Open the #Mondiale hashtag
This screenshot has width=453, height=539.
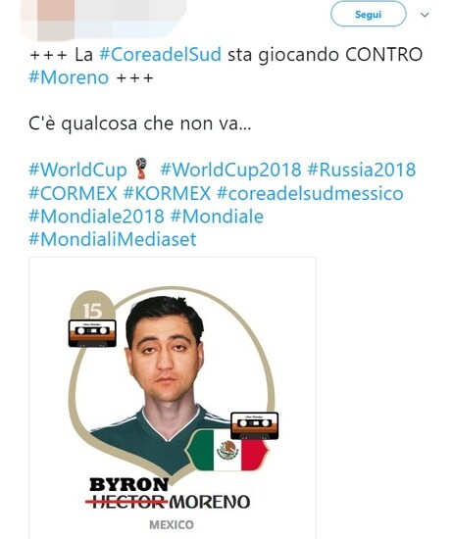(217, 217)
